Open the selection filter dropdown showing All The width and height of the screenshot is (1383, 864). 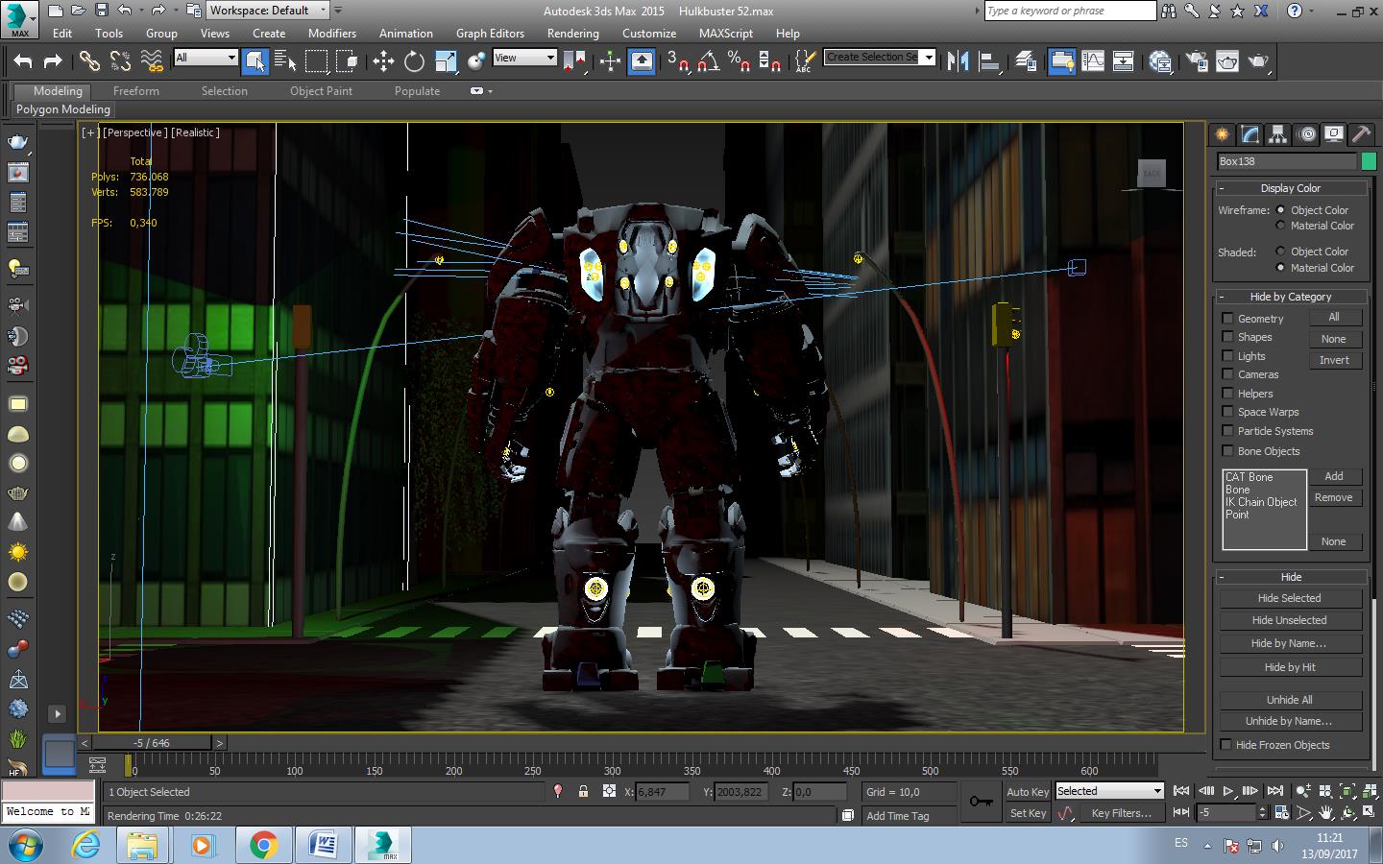point(206,58)
